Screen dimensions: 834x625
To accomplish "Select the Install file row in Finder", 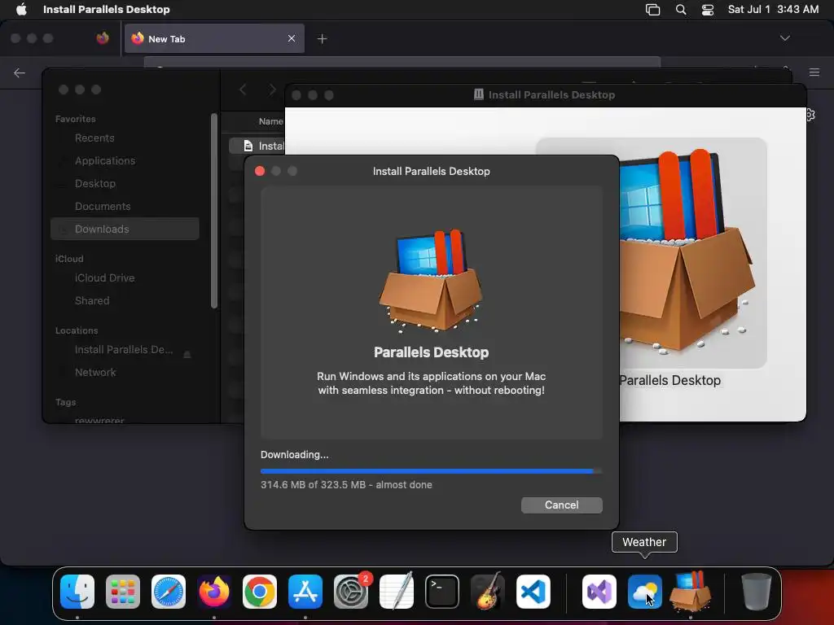I will 257,146.
